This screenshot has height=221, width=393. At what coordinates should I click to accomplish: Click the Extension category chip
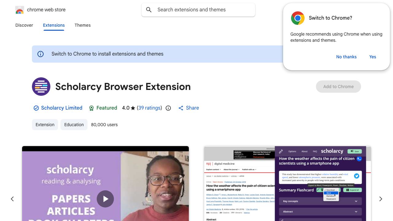(x=45, y=125)
